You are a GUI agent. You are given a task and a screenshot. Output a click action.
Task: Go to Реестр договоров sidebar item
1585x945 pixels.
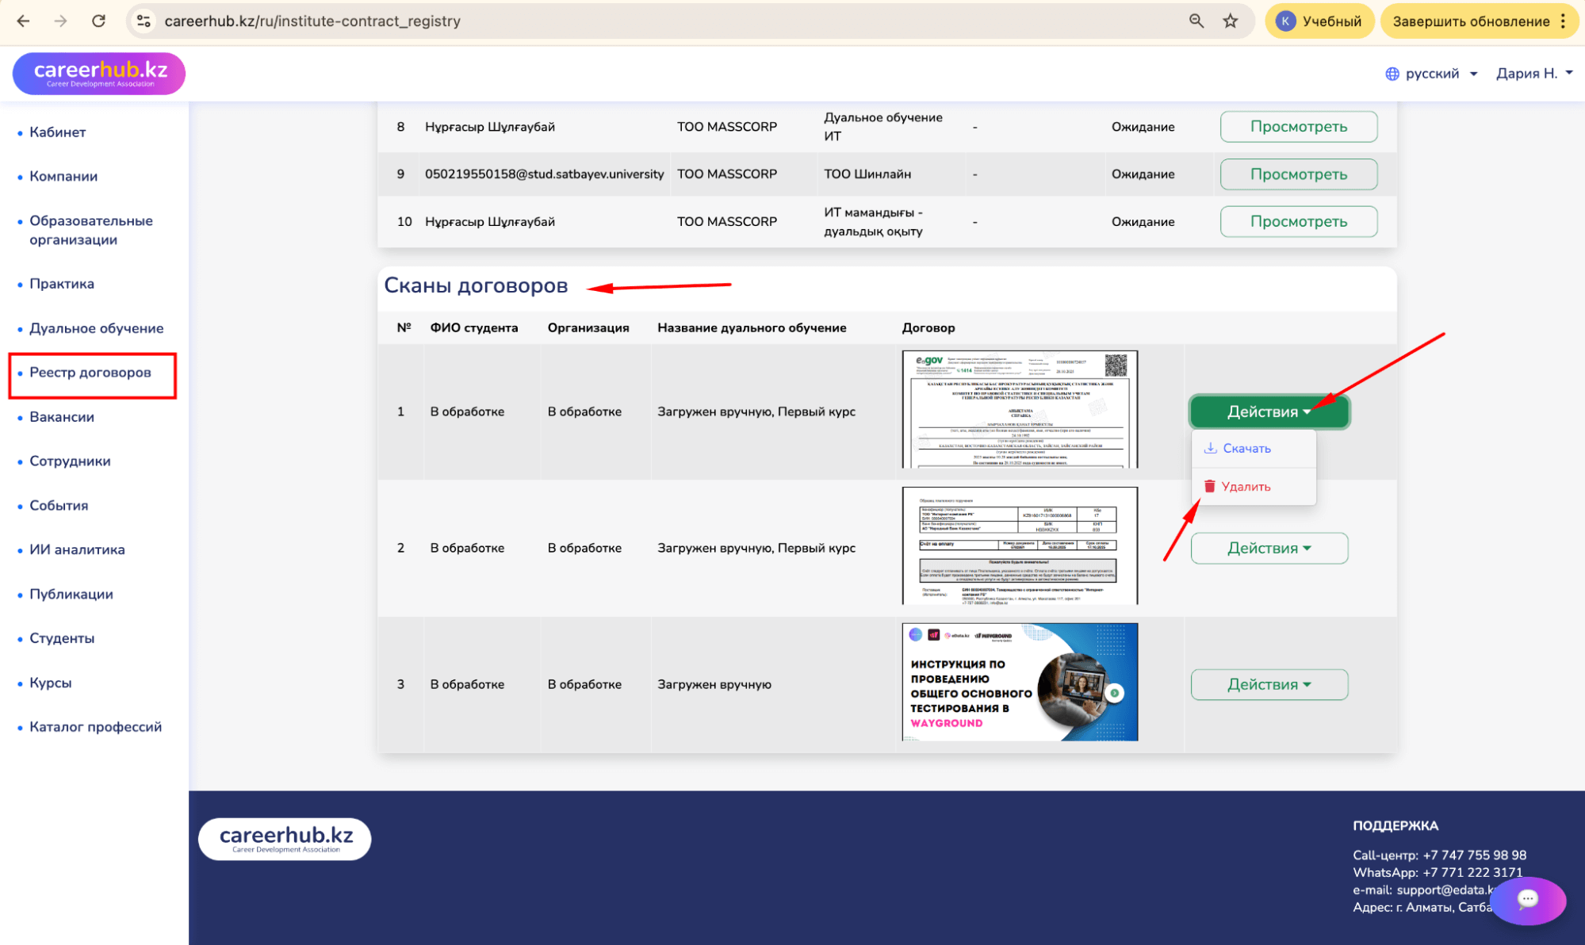[x=90, y=373]
